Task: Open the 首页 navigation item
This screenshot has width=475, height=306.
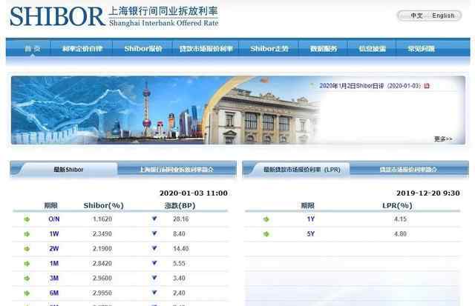Action: point(33,49)
